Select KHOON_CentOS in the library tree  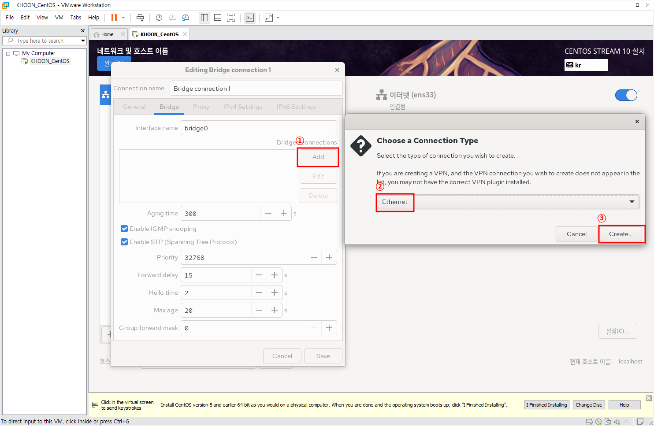point(50,61)
